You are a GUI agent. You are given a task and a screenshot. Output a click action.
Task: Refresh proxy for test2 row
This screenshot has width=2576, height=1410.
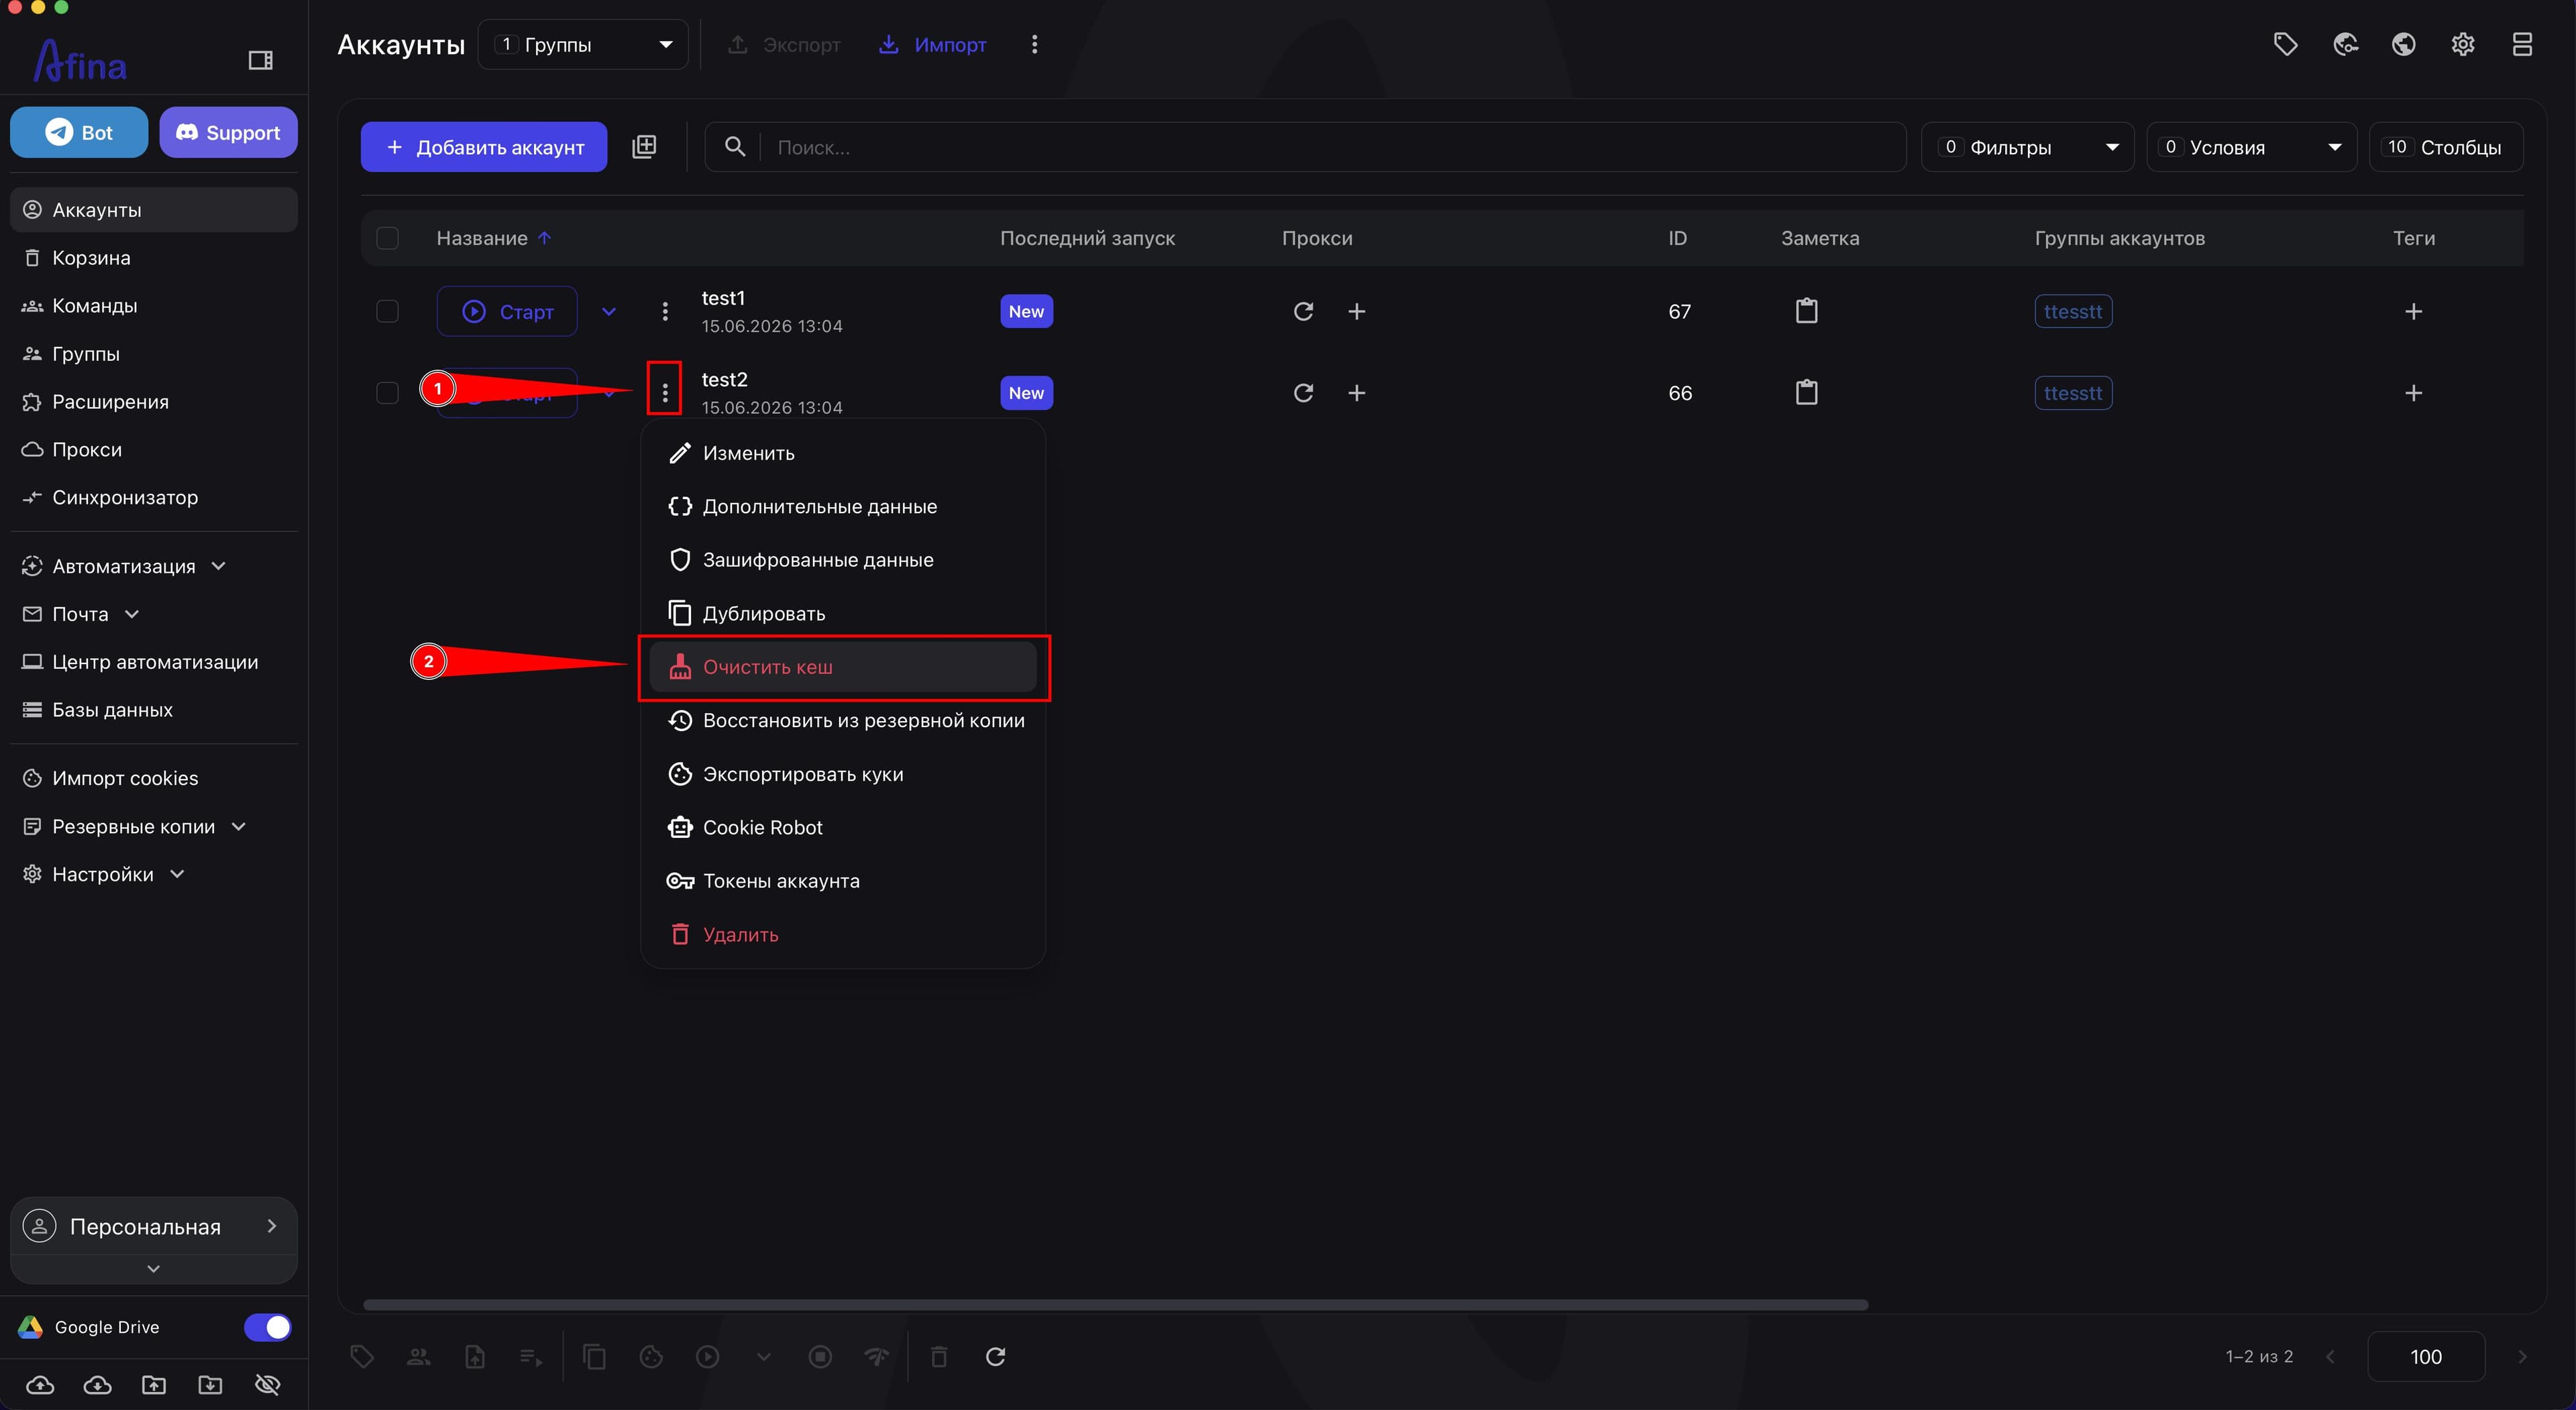[x=1303, y=393]
